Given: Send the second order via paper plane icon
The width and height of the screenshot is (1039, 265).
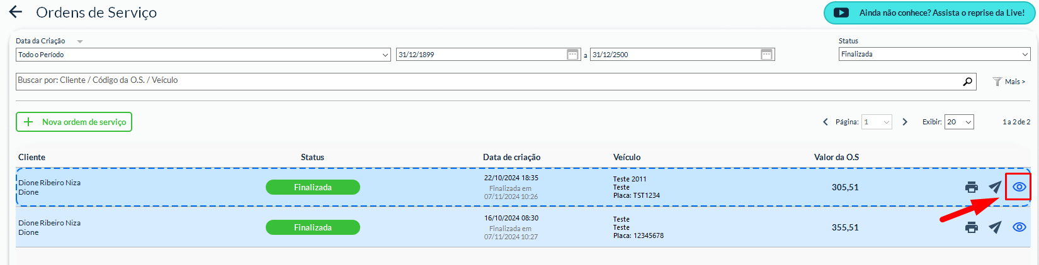Looking at the screenshot, I should 995,227.
